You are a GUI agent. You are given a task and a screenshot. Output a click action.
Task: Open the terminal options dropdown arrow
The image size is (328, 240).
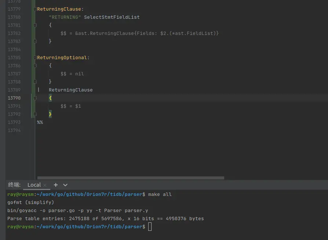pos(65,185)
